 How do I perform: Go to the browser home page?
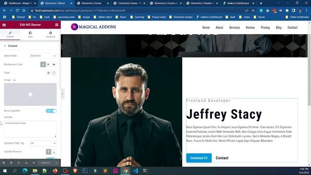click(x=24, y=11)
